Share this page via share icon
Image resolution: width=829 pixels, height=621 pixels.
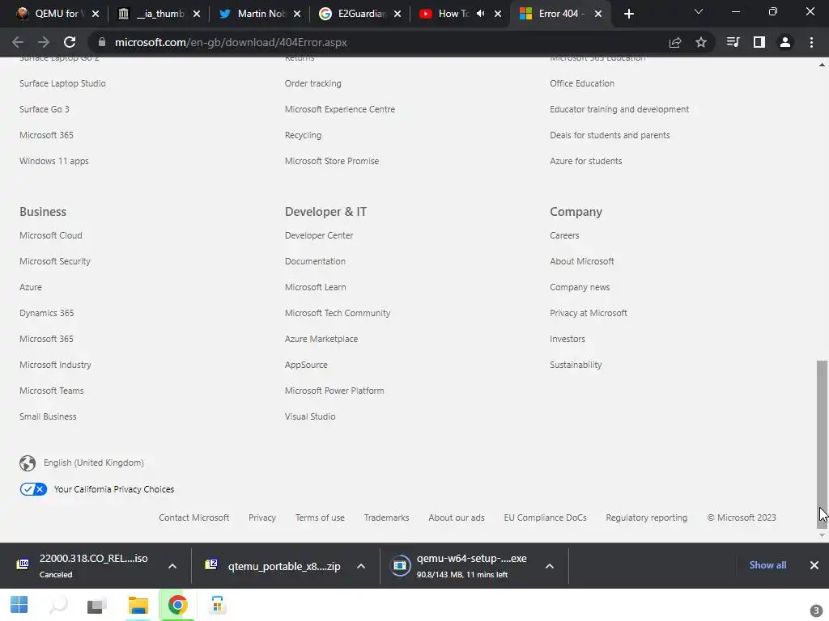pos(675,42)
